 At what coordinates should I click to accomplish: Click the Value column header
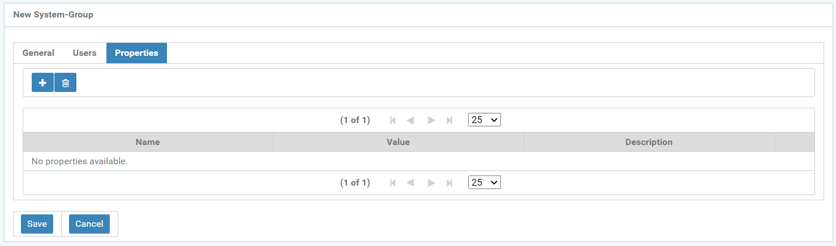398,142
